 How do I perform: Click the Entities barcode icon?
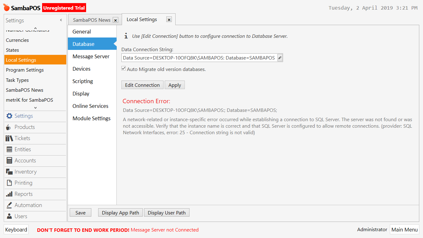pos(9,149)
